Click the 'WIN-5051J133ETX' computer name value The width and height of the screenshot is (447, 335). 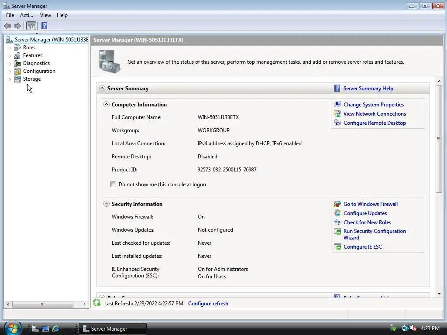point(218,117)
